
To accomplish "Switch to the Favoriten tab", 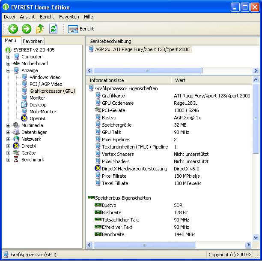I will coord(33,41).
